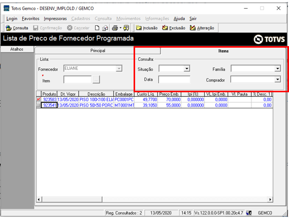Click the Item lookup ellipsis button
Image resolution: width=289 pixels, height=218 pixels.
(96, 80)
